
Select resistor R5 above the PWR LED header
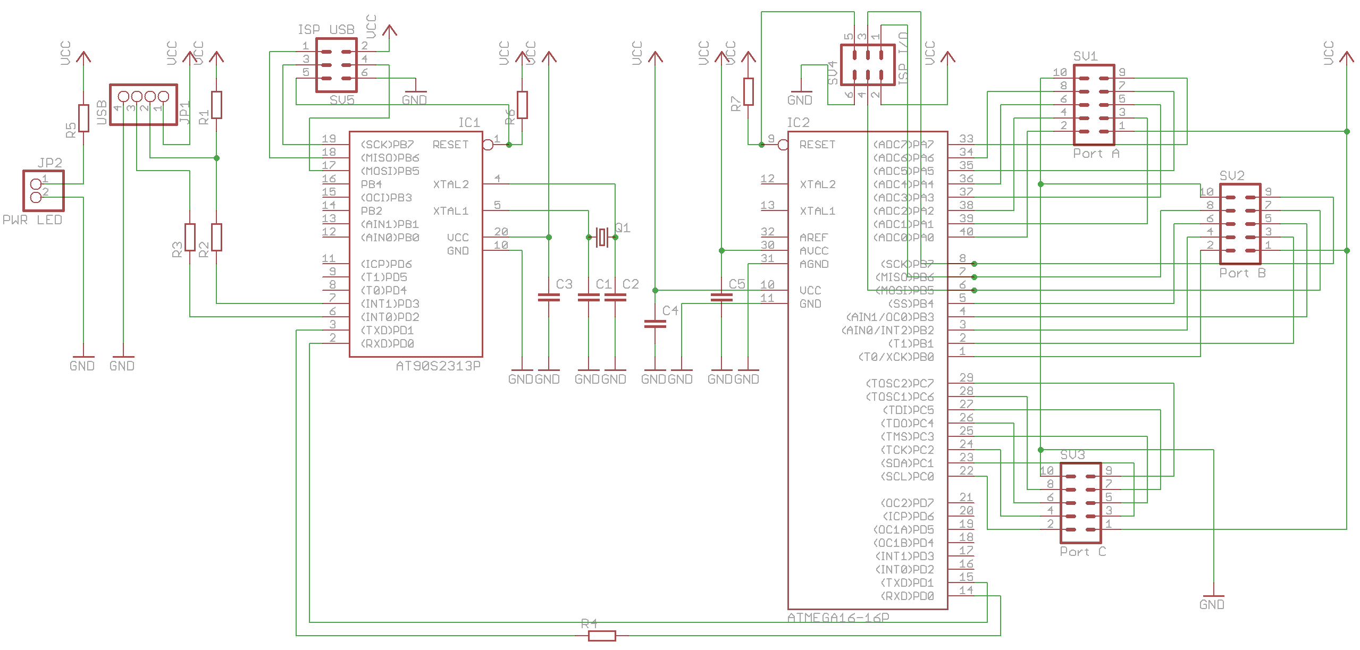point(83,118)
